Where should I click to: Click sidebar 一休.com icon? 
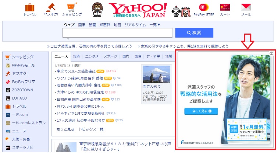pyautogui.click(x=8, y=115)
